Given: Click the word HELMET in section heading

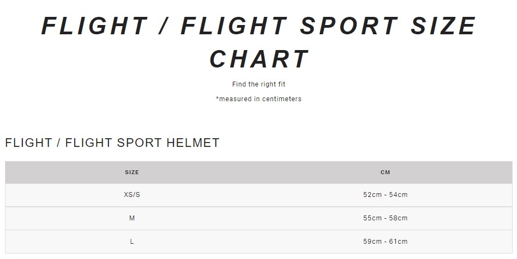Looking at the screenshot, I should tap(195, 143).
